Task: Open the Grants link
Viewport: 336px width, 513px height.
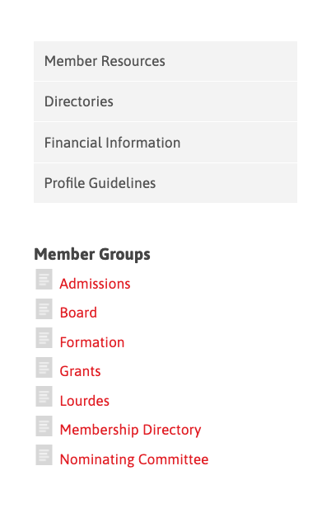Action: pos(81,371)
